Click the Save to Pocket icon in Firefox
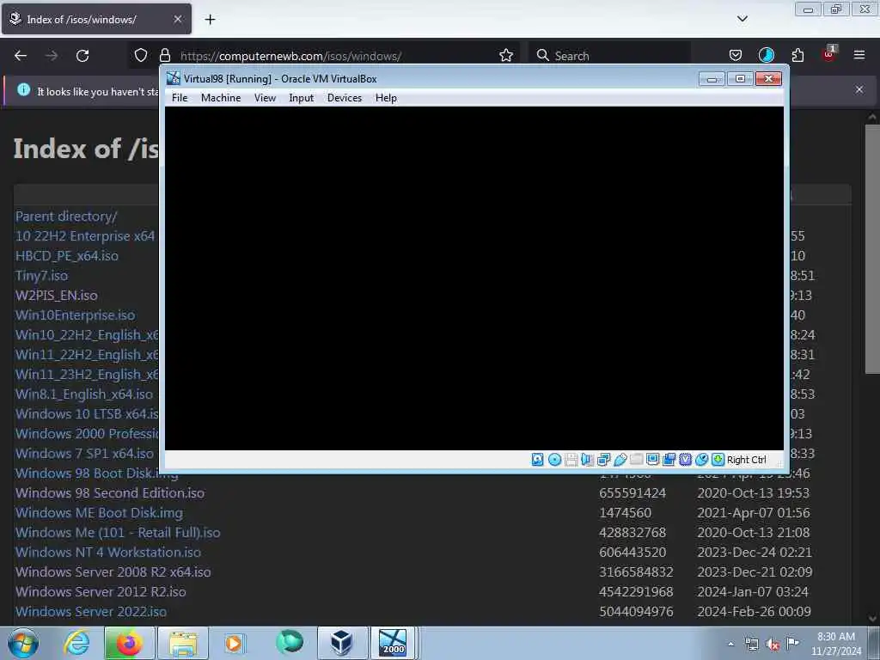 736,56
